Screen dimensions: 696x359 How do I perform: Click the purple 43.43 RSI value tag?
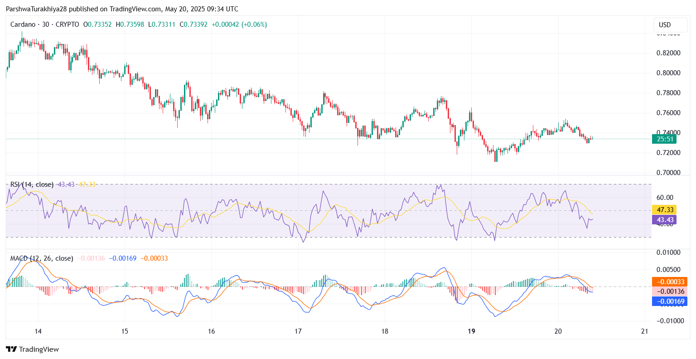tap(664, 220)
